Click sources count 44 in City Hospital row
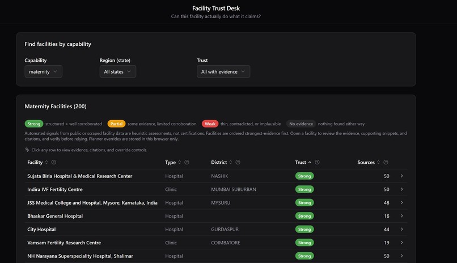This screenshot has width=457, height=263. tap(387, 230)
